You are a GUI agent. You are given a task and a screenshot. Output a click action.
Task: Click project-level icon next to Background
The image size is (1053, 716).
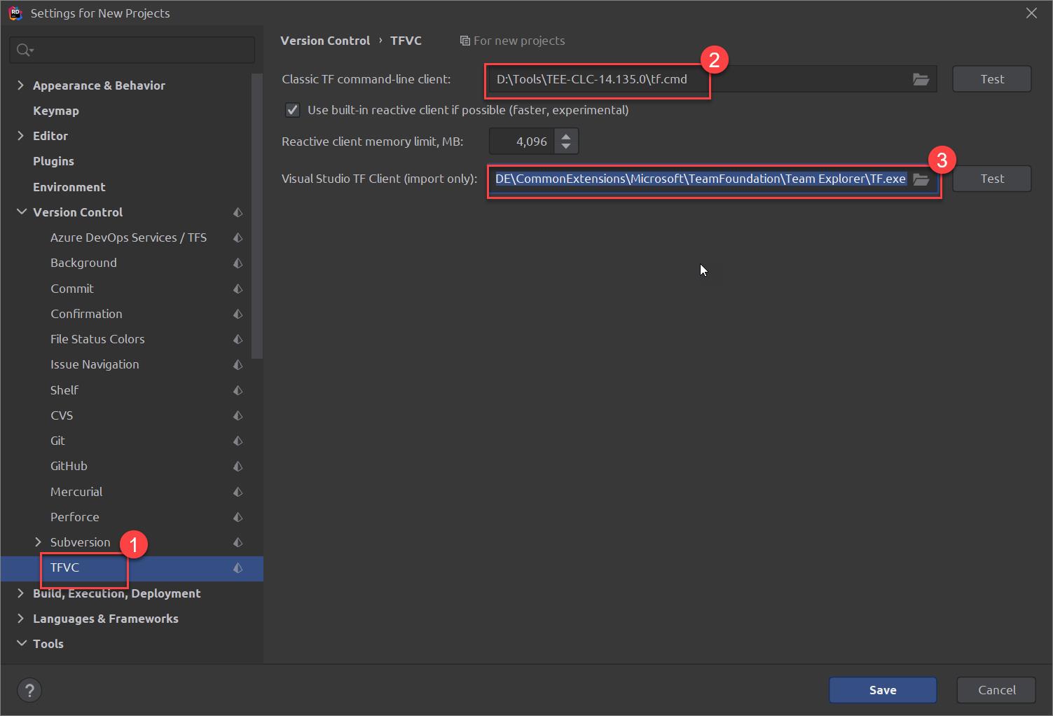click(x=238, y=263)
